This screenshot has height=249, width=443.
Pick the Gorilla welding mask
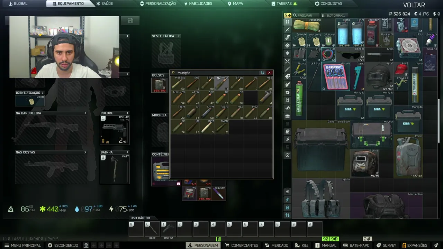coord(365,163)
